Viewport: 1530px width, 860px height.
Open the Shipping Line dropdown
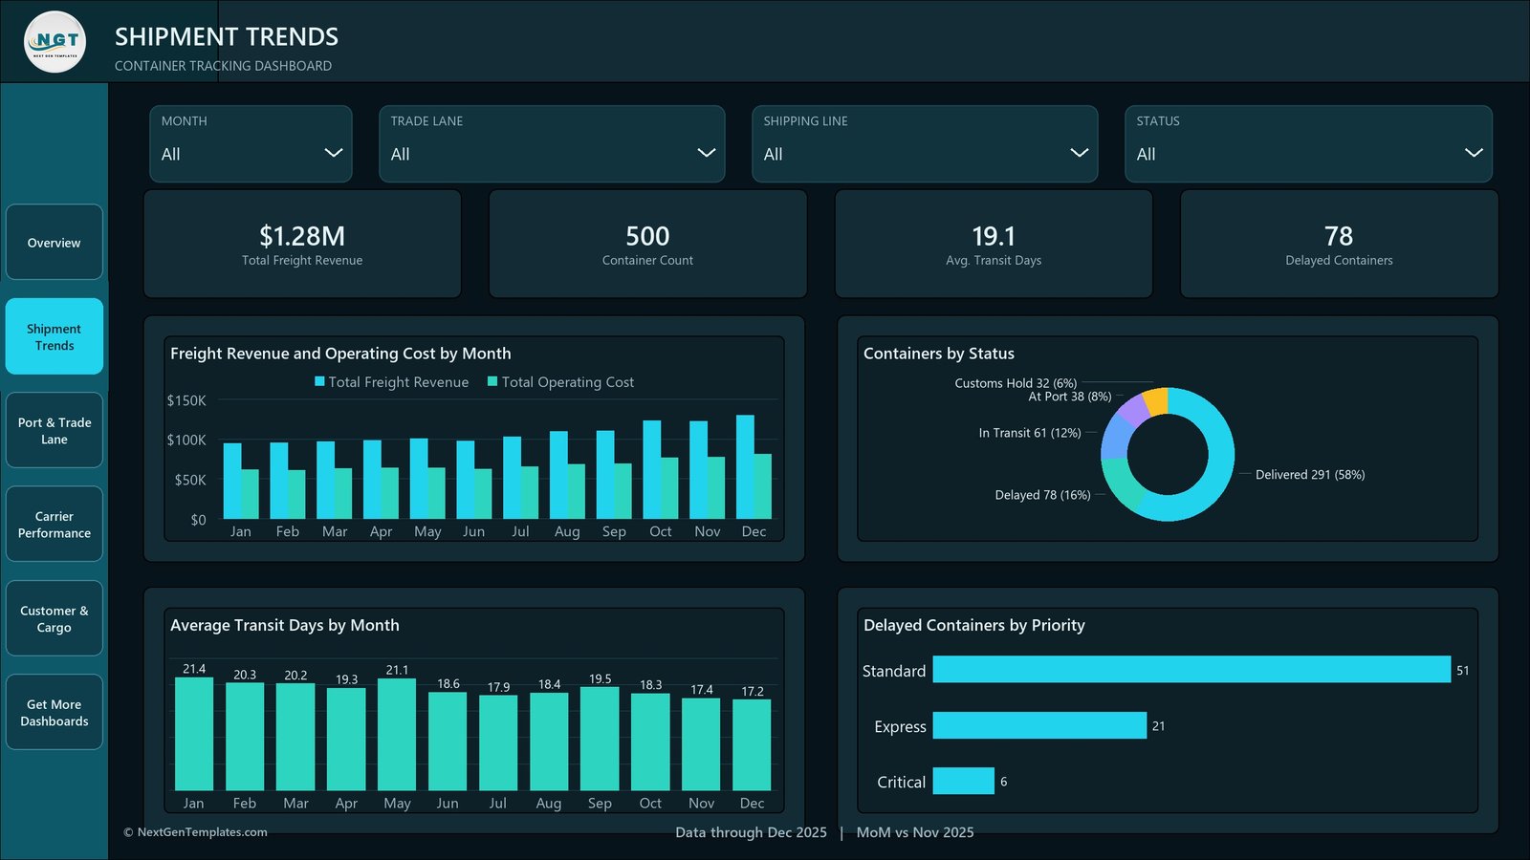(x=925, y=143)
